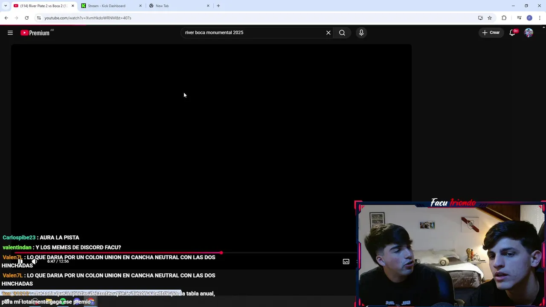Open the media controls music-note icon

(519, 18)
